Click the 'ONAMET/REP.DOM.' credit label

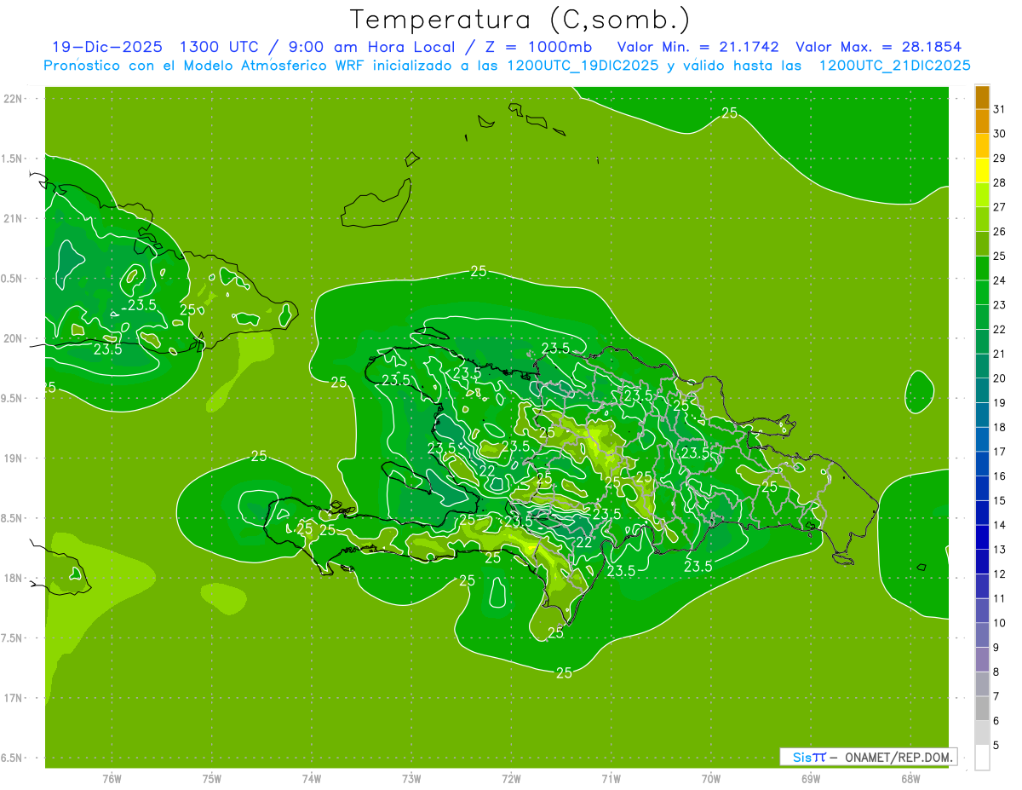[x=897, y=757]
